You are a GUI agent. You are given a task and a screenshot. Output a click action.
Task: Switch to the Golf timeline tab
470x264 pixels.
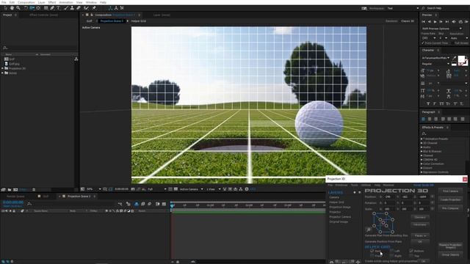point(46,197)
